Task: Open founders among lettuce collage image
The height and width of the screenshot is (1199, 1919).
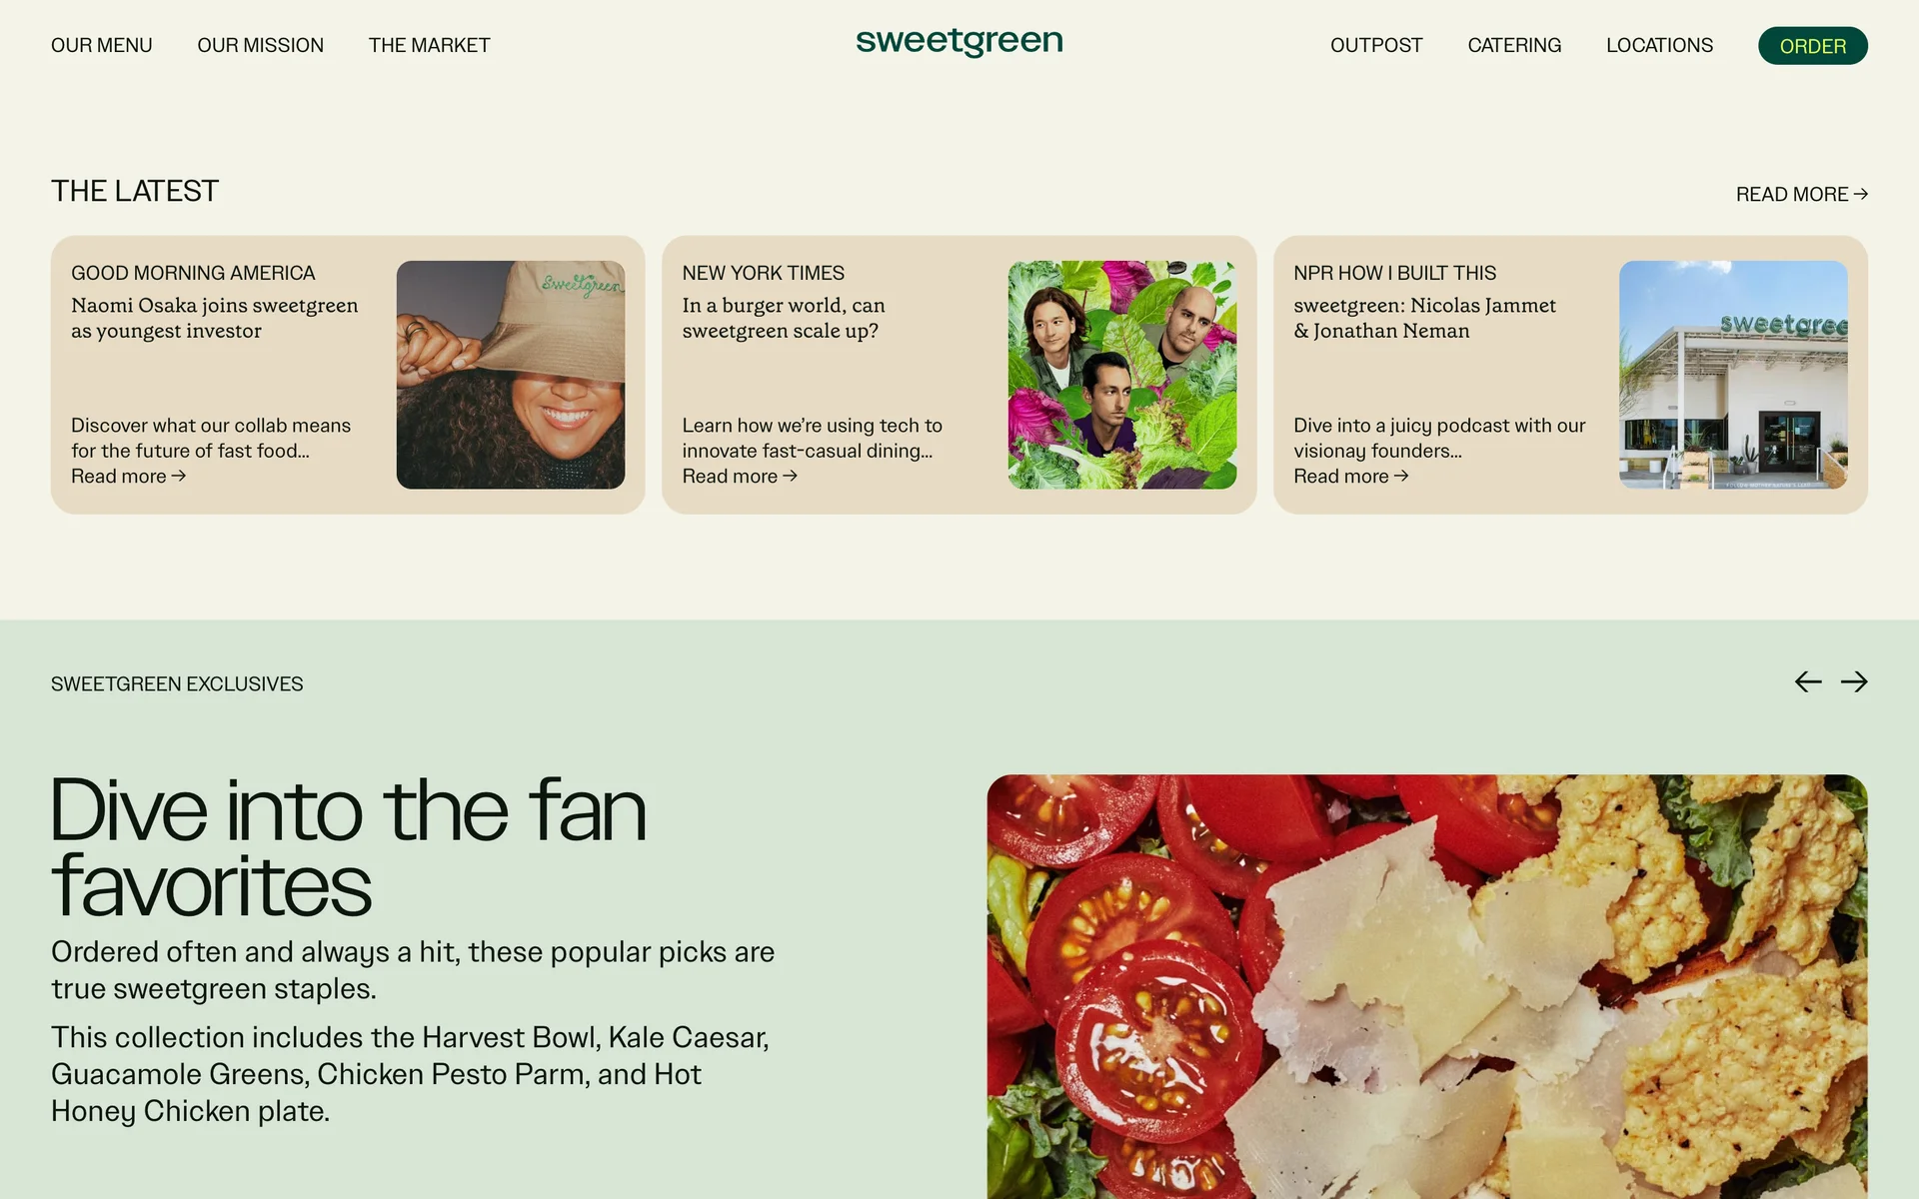Action: pyautogui.click(x=1122, y=375)
